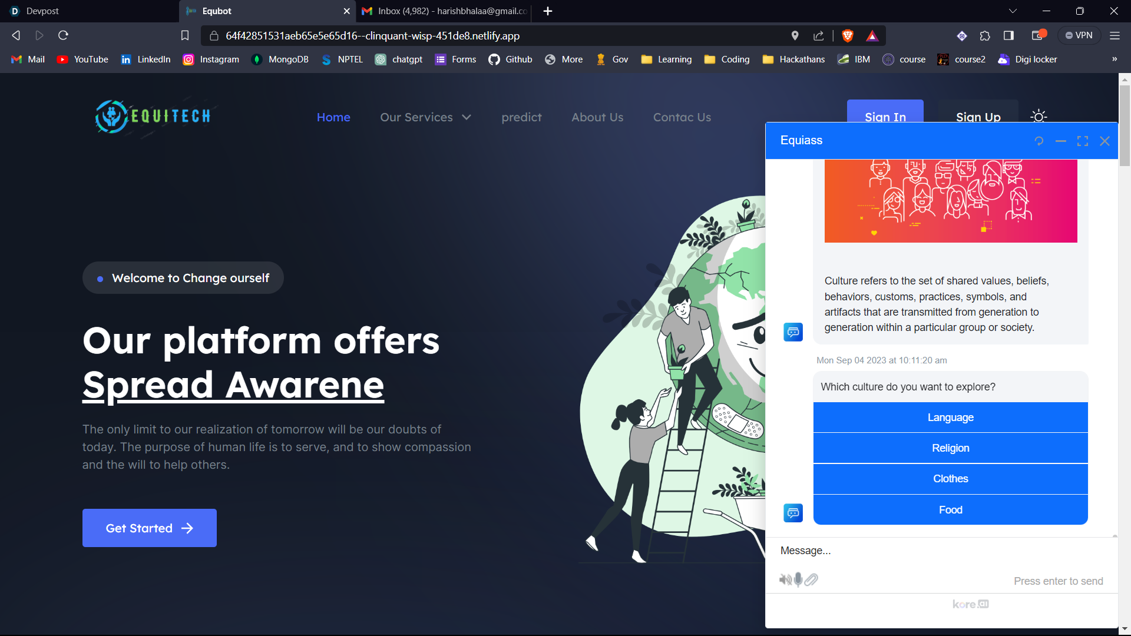Image resolution: width=1131 pixels, height=636 pixels.
Task: Click the attachment paperclip icon
Action: pyautogui.click(x=812, y=580)
